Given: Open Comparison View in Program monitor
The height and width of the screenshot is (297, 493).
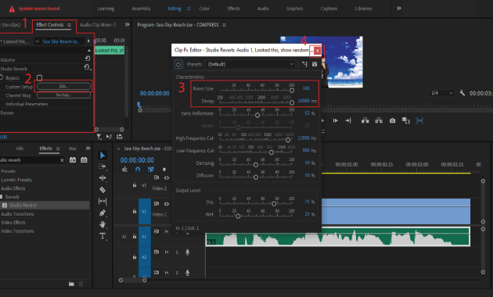Looking at the screenshot, I should 406,120.
